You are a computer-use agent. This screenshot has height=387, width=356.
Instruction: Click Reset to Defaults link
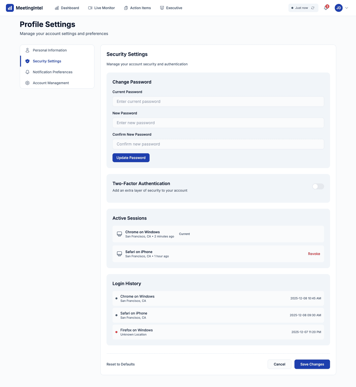coord(121,364)
